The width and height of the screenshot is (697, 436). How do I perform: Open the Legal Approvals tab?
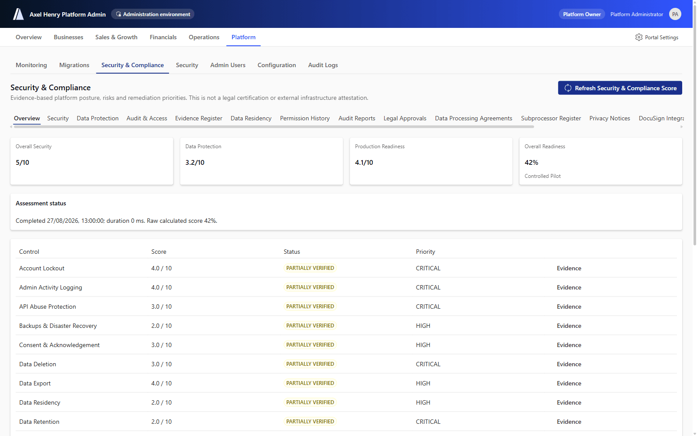(405, 119)
